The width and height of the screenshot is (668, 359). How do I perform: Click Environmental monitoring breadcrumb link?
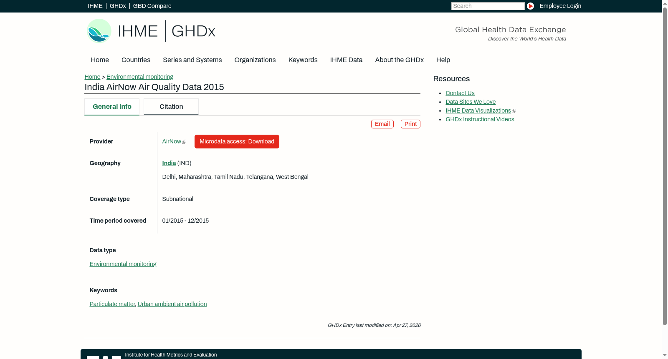coord(140,77)
